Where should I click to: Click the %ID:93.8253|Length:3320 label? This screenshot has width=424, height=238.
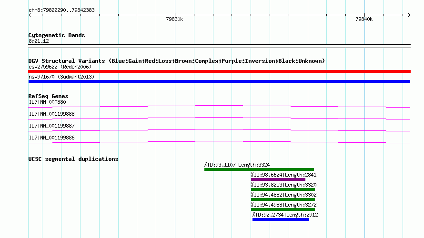tap(283, 185)
